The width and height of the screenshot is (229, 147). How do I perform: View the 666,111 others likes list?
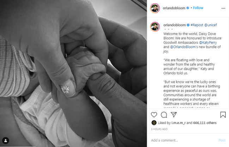[205, 123]
